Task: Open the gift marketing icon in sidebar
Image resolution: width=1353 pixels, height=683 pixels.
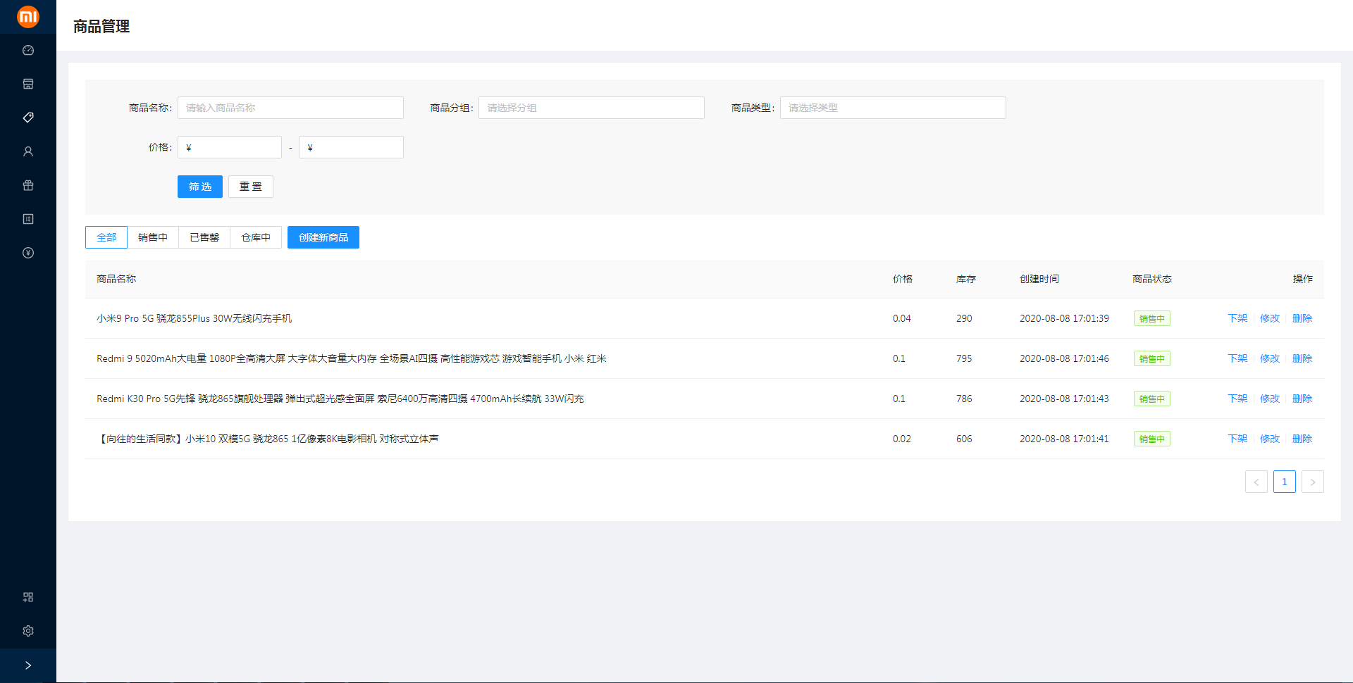Action: pyautogui.click(x=28, y=185)
